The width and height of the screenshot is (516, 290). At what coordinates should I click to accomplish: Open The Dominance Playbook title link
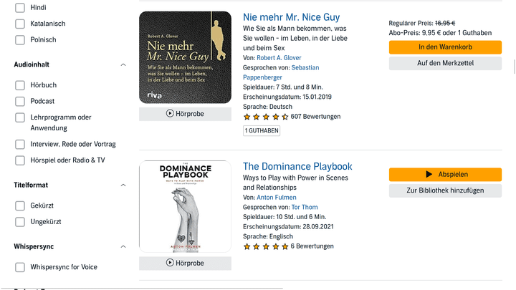click(x=297, y=166)
